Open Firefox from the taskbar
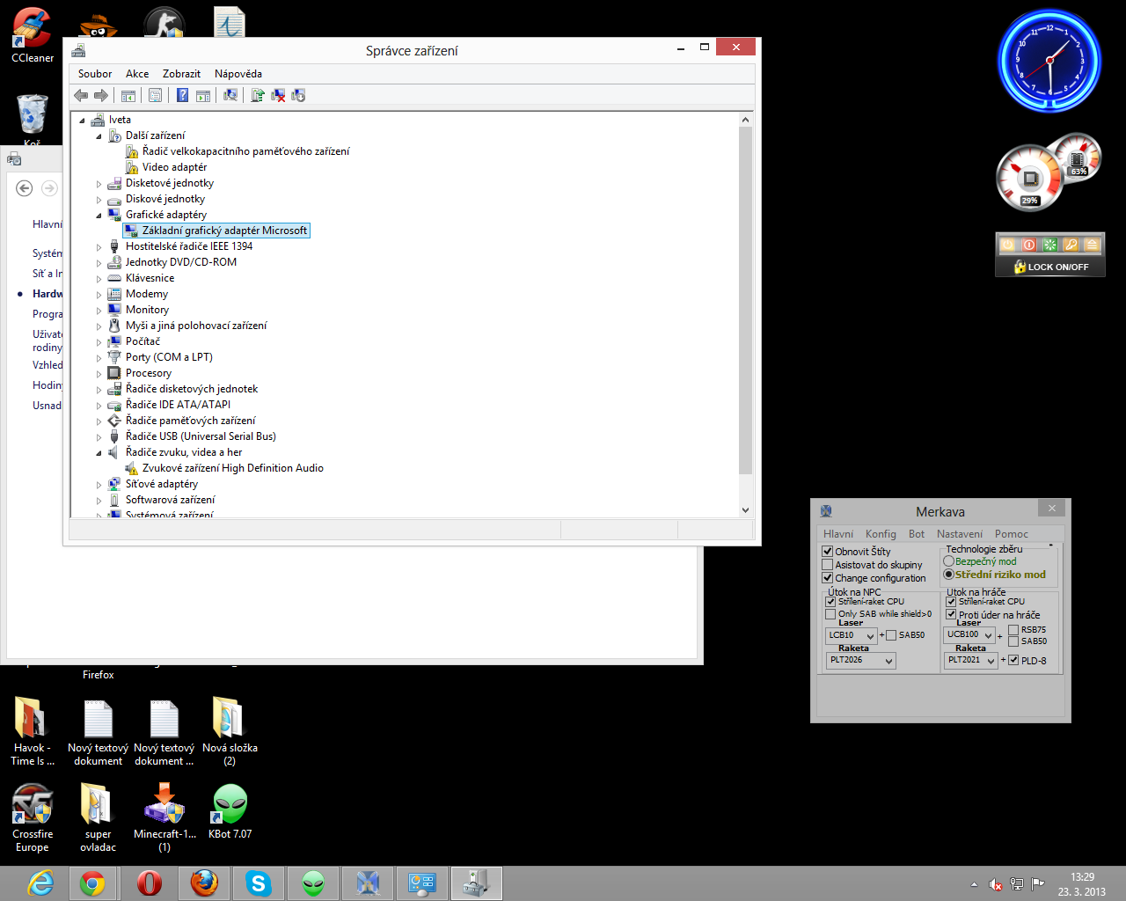 point(204,883)
